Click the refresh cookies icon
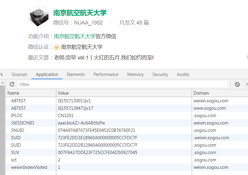Image resolution: width=248 pixels, height=175 pixels. tap(12, 84)
